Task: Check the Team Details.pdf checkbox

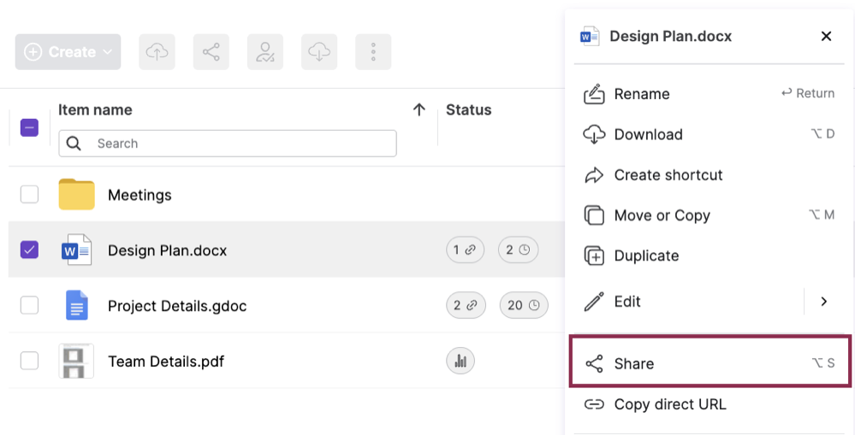Action: pos(29,361)
